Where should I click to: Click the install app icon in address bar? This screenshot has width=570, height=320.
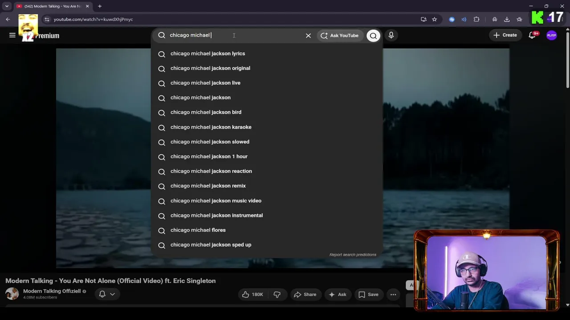(423, 19)
